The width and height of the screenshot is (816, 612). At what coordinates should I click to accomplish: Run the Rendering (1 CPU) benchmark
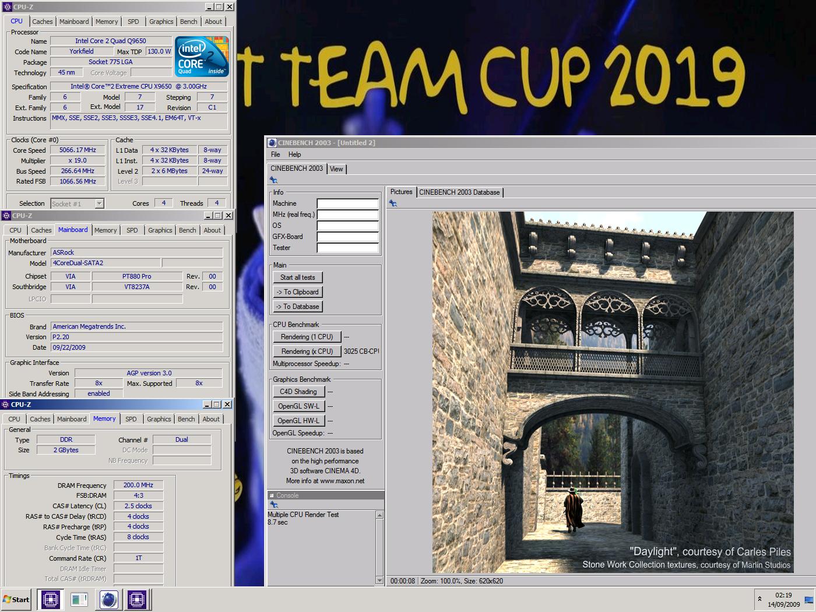[x=307, y=337]
